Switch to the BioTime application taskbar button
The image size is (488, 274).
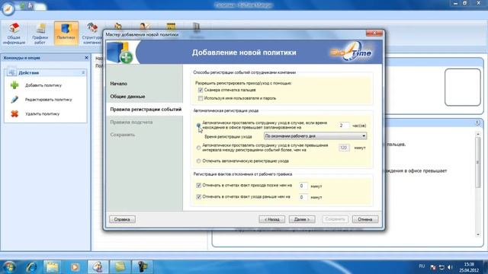tap(98, 267)
